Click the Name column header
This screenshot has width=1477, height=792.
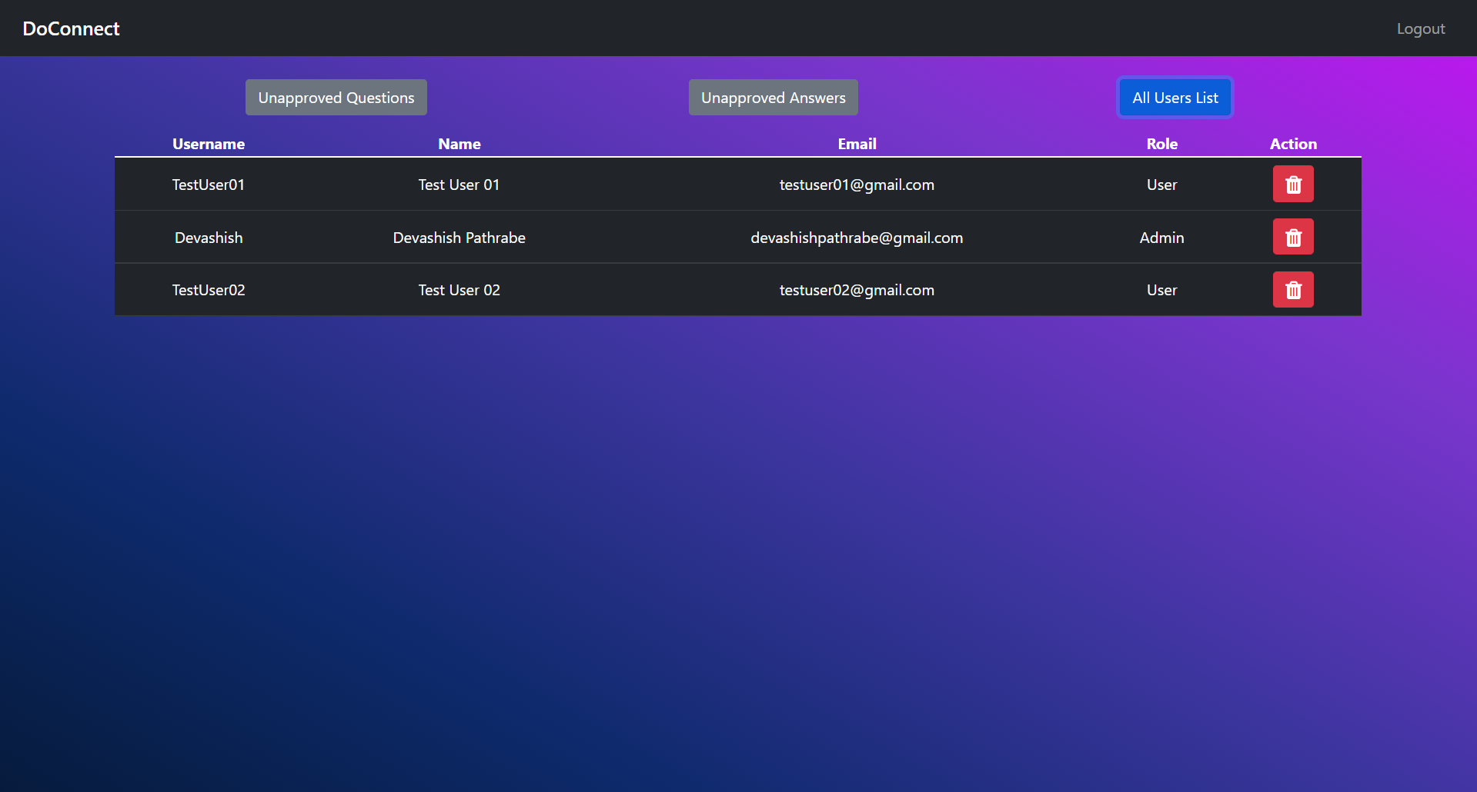[459, 144]
